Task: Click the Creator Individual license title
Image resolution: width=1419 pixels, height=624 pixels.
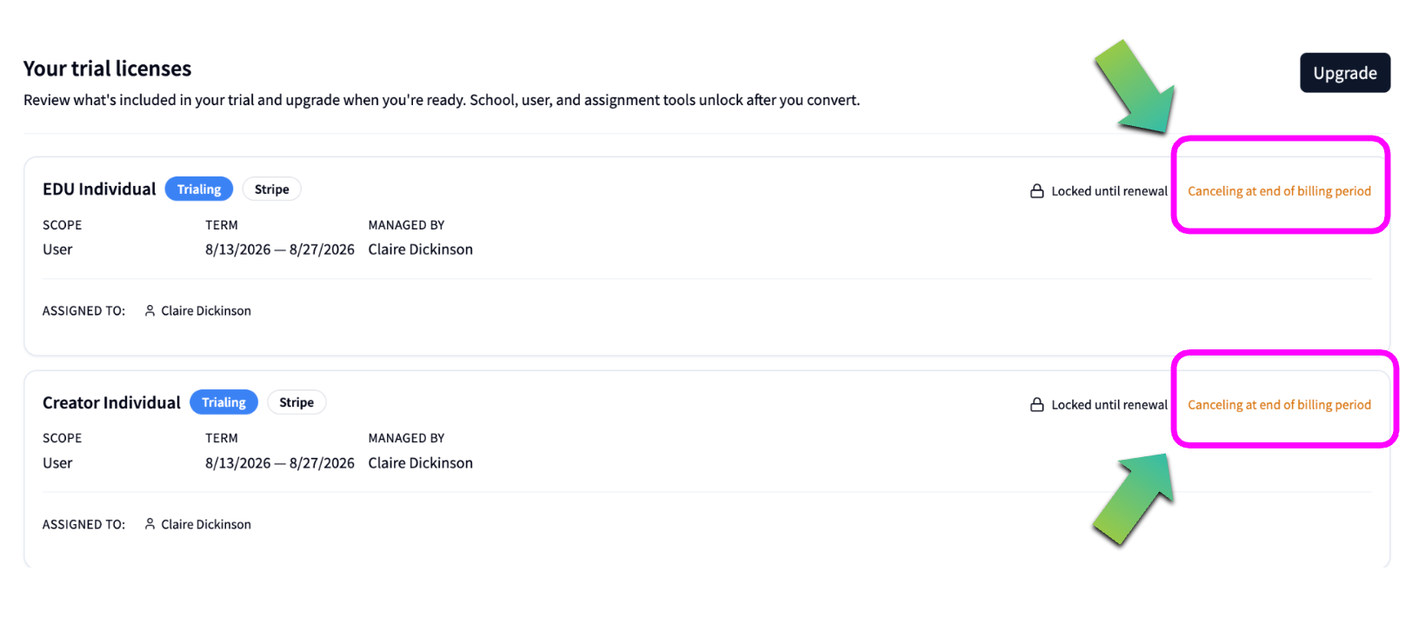Action: click(111, 403)
